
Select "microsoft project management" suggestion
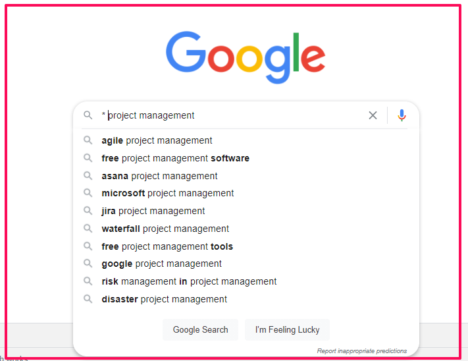click(168, 193)
